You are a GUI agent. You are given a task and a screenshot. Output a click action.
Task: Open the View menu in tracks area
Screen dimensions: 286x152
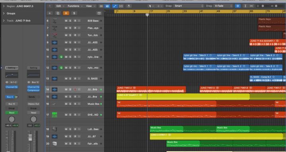pos(90,6)
